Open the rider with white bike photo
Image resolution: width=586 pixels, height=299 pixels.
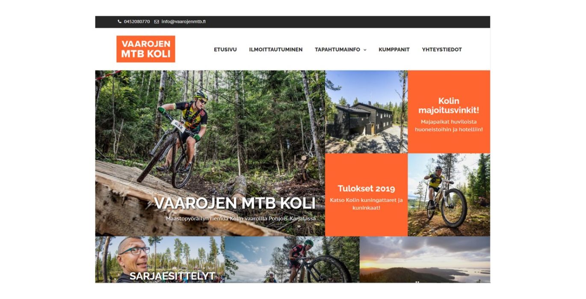[x=449, y=195]
